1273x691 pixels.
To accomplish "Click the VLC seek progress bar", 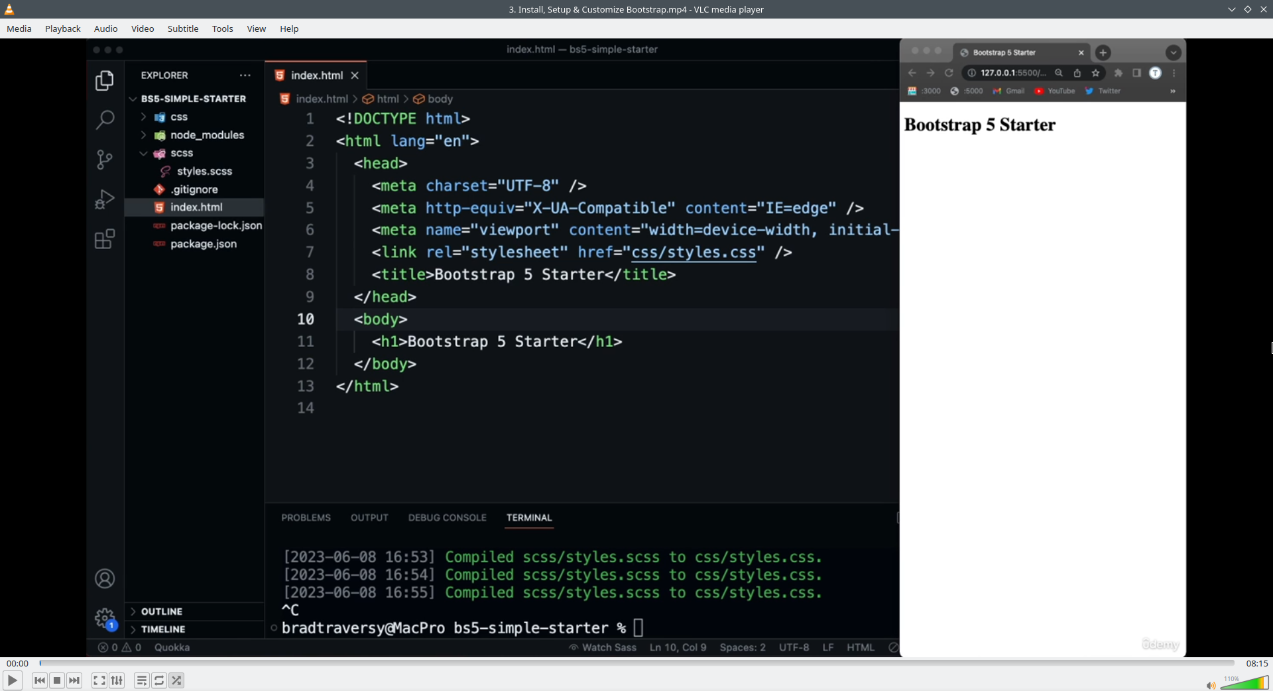I will click(636, 663).
